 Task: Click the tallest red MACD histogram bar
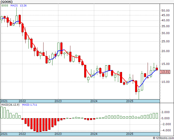coord(37,125)
